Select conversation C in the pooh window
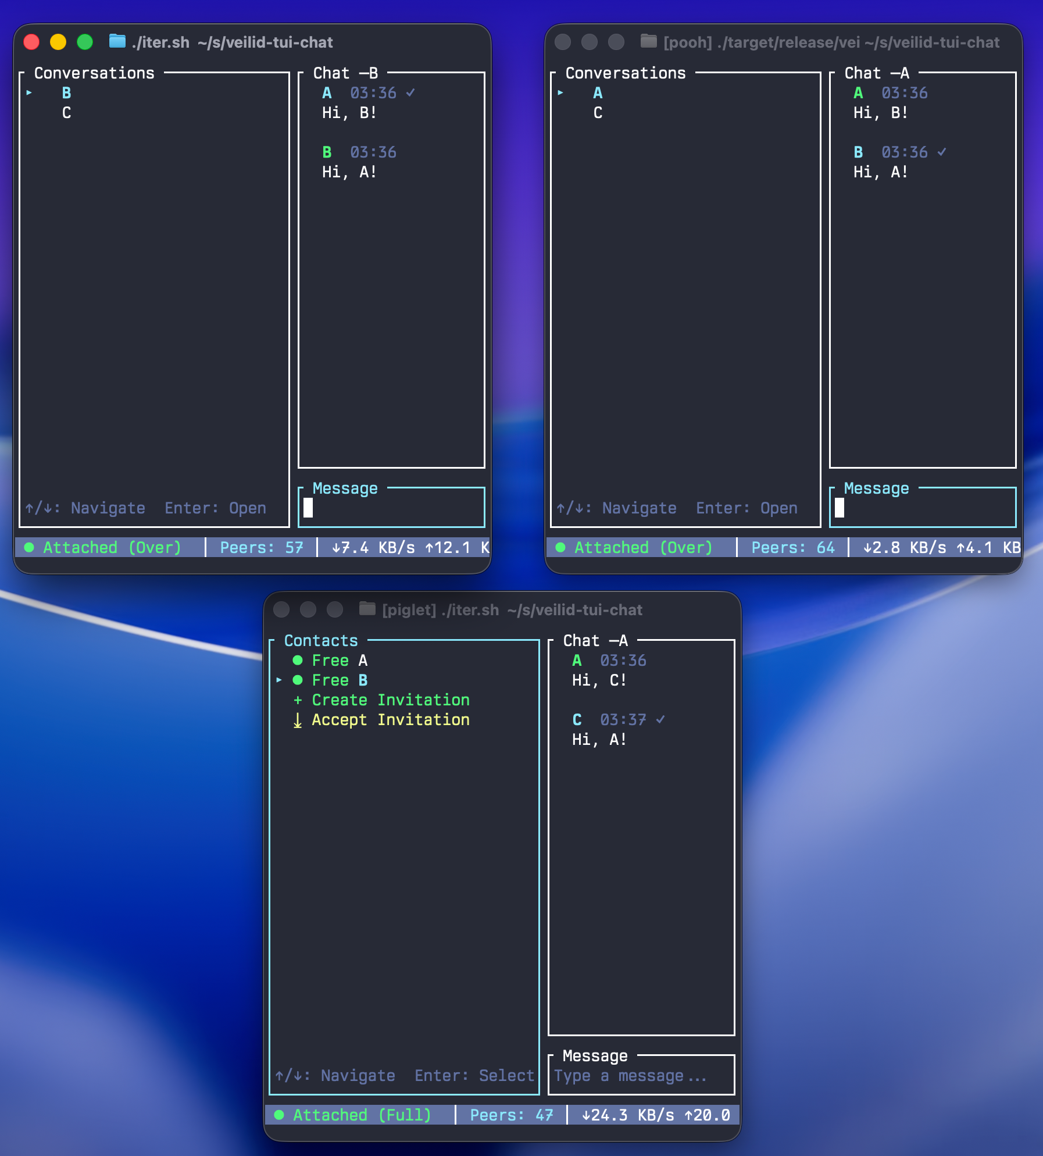Image resolution: width=1043 pixels, height=1156 pixels. click(x=598, y=113)
